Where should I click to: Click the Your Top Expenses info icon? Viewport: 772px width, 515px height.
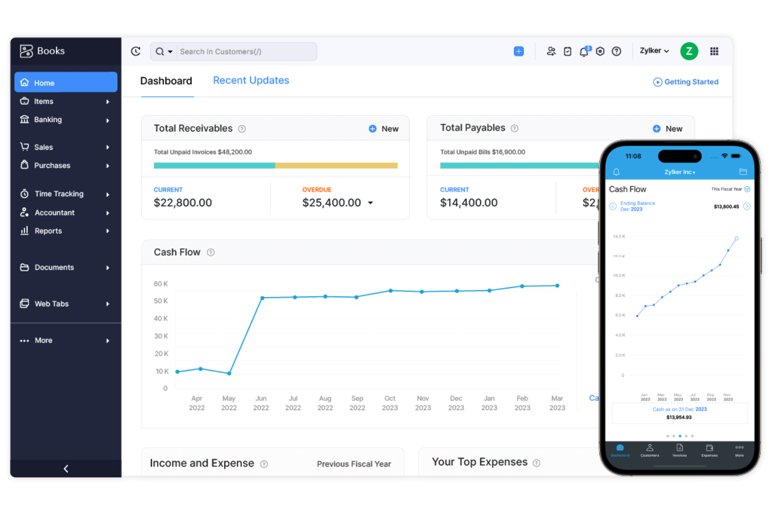(537, 463)
